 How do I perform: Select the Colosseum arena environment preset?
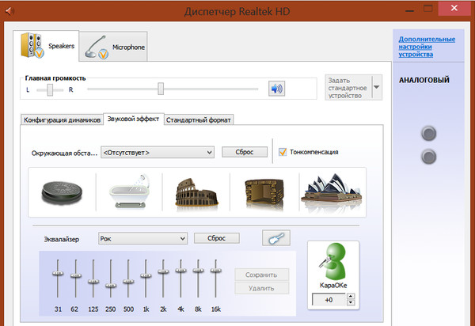[x=196, y=192]
